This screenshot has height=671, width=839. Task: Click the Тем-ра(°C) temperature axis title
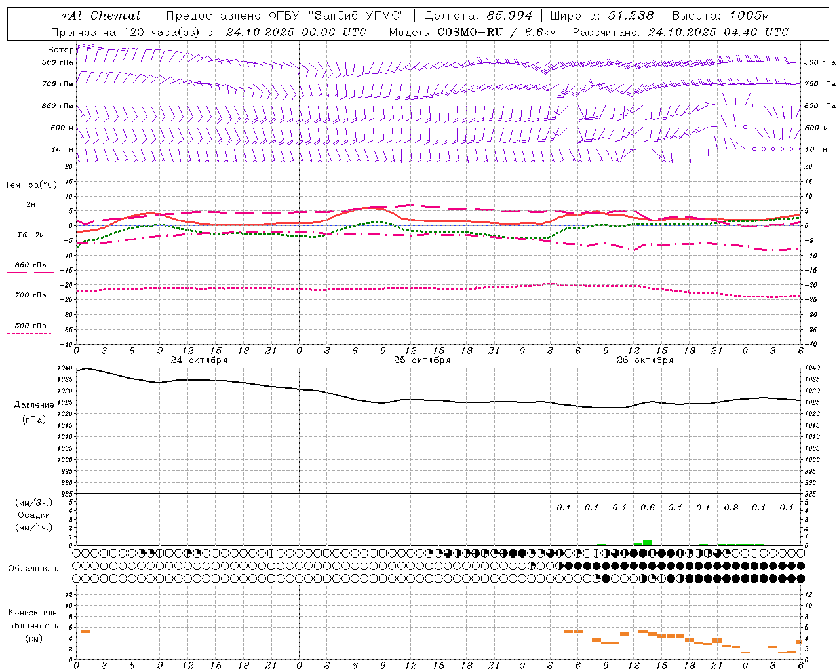pos(31,185)
